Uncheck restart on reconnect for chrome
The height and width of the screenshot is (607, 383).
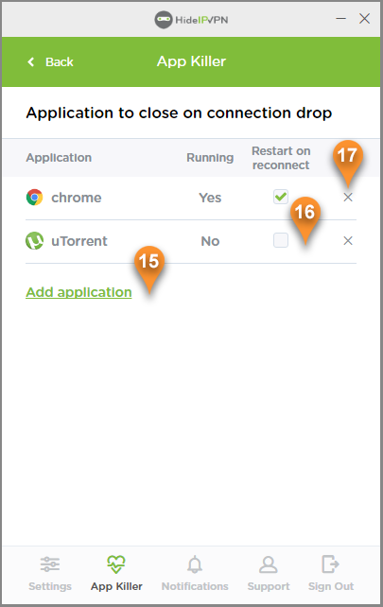(x=281, y=197)
